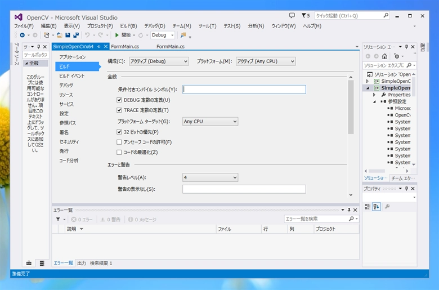Image resolution: width=439 pixels, height=290 pixels.
Task: Click Solution Explorer Home icon
Action: tap(384, 56)
